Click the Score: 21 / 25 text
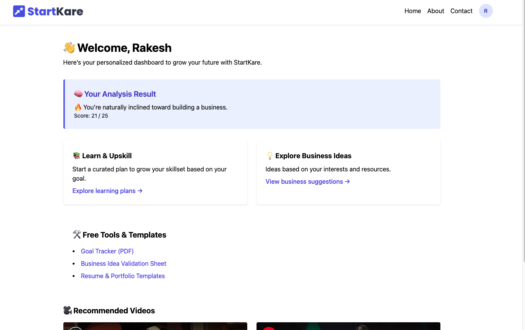The image size is (525, 330). coord(91,116)
